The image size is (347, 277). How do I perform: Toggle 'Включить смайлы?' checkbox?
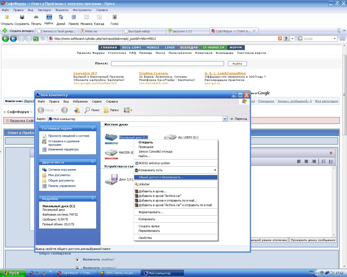click(78, 259)
